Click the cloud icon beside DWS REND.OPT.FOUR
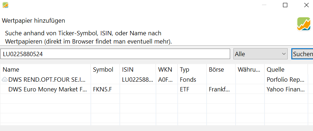The image size is (313, 131). click(5, 80)
